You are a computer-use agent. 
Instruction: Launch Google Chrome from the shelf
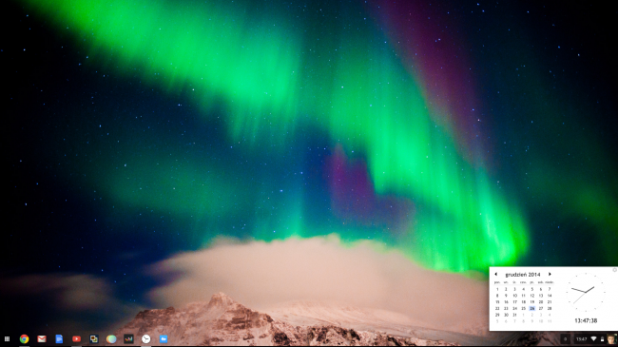tap(24, 338)
